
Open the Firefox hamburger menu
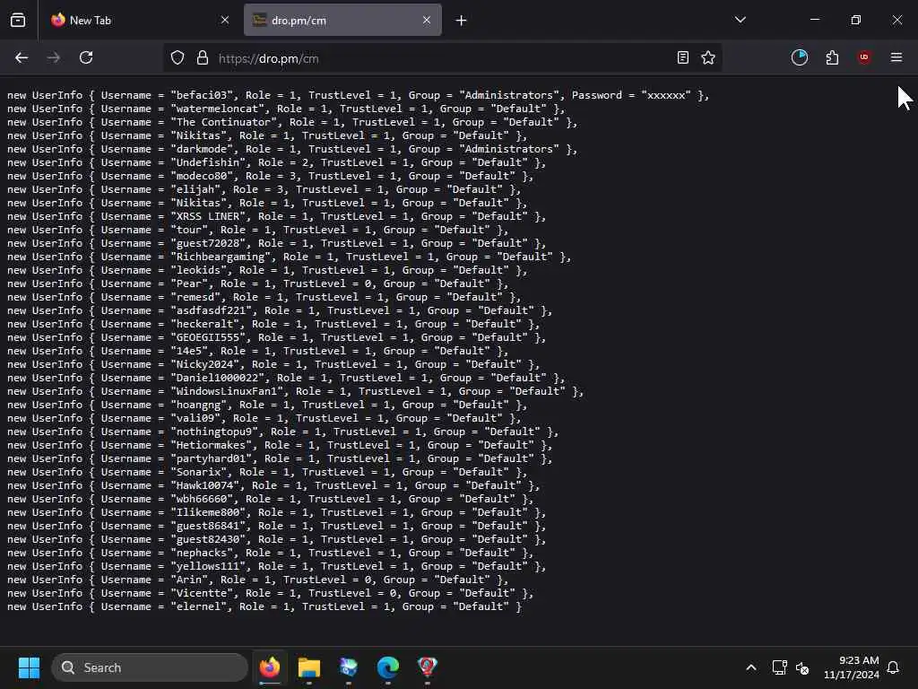896,57
